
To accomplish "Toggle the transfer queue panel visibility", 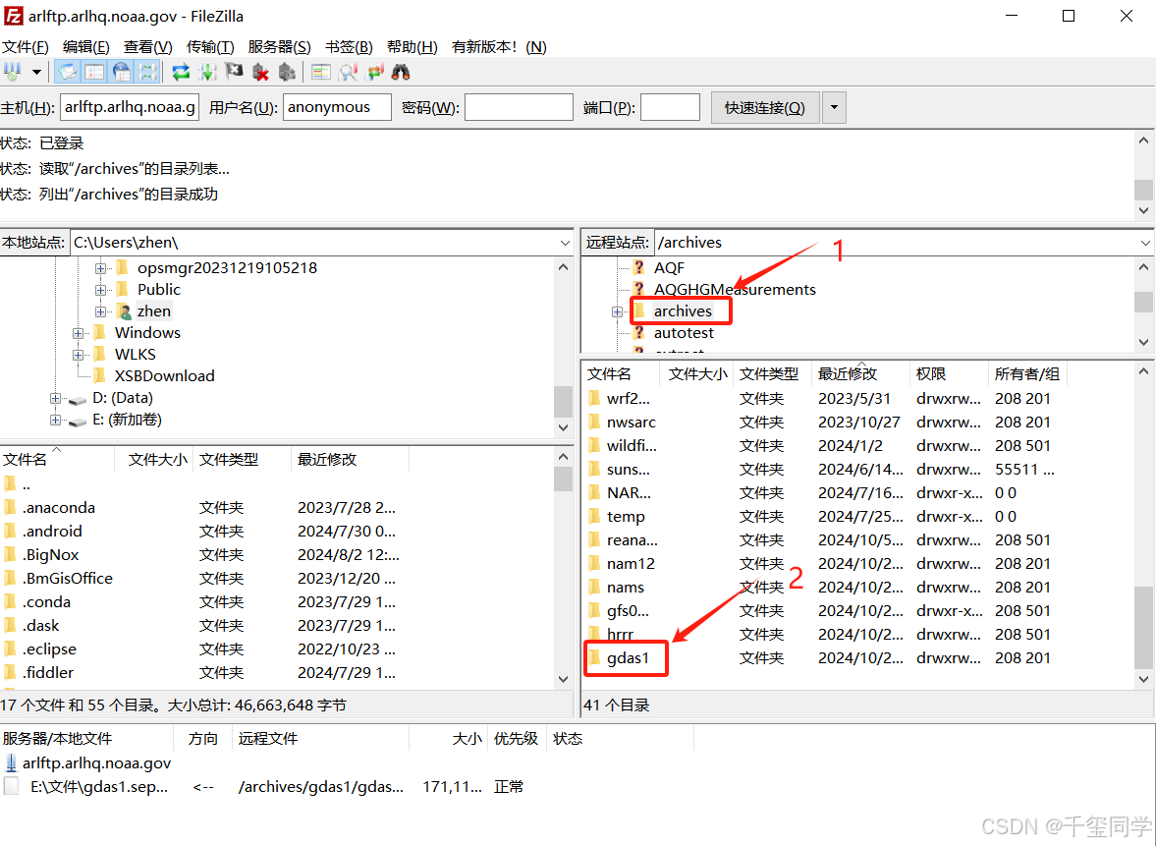I will (148, 71).
